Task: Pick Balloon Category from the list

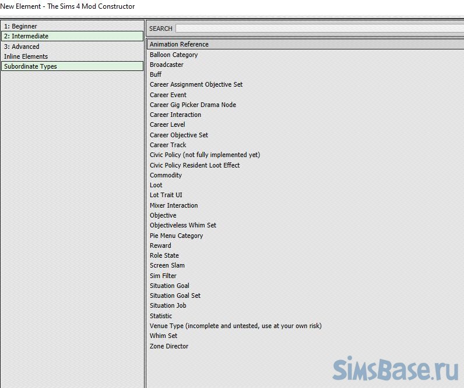Action: click(174, 55)
